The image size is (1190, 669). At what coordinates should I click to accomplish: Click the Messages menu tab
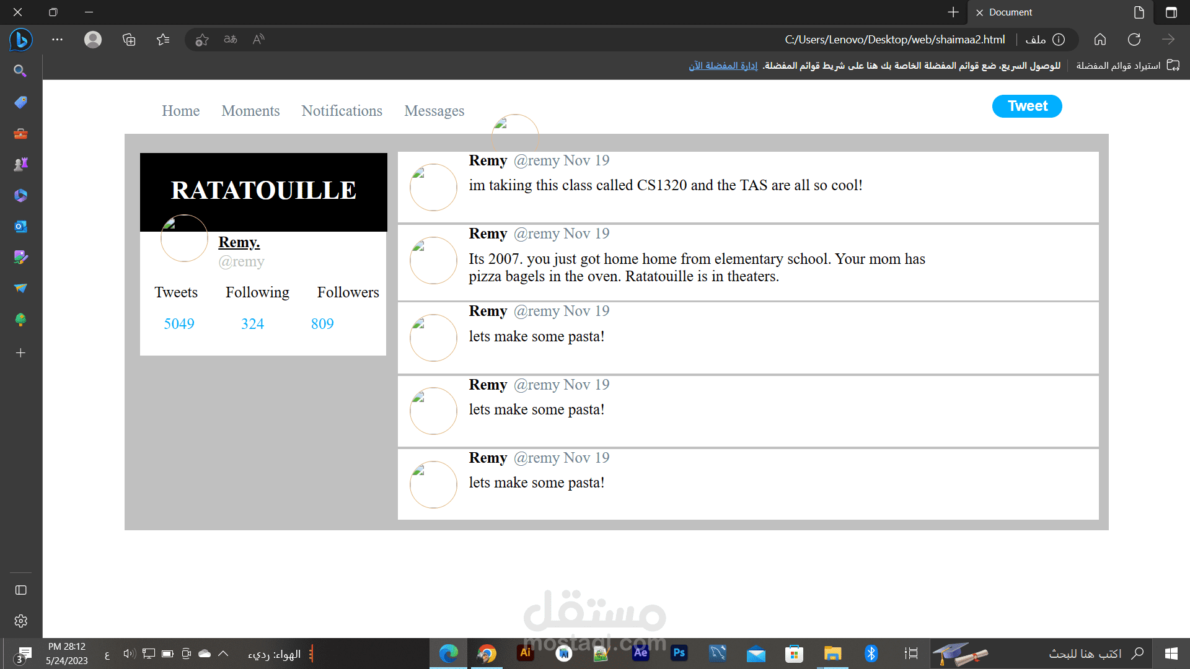coord(435,110)
